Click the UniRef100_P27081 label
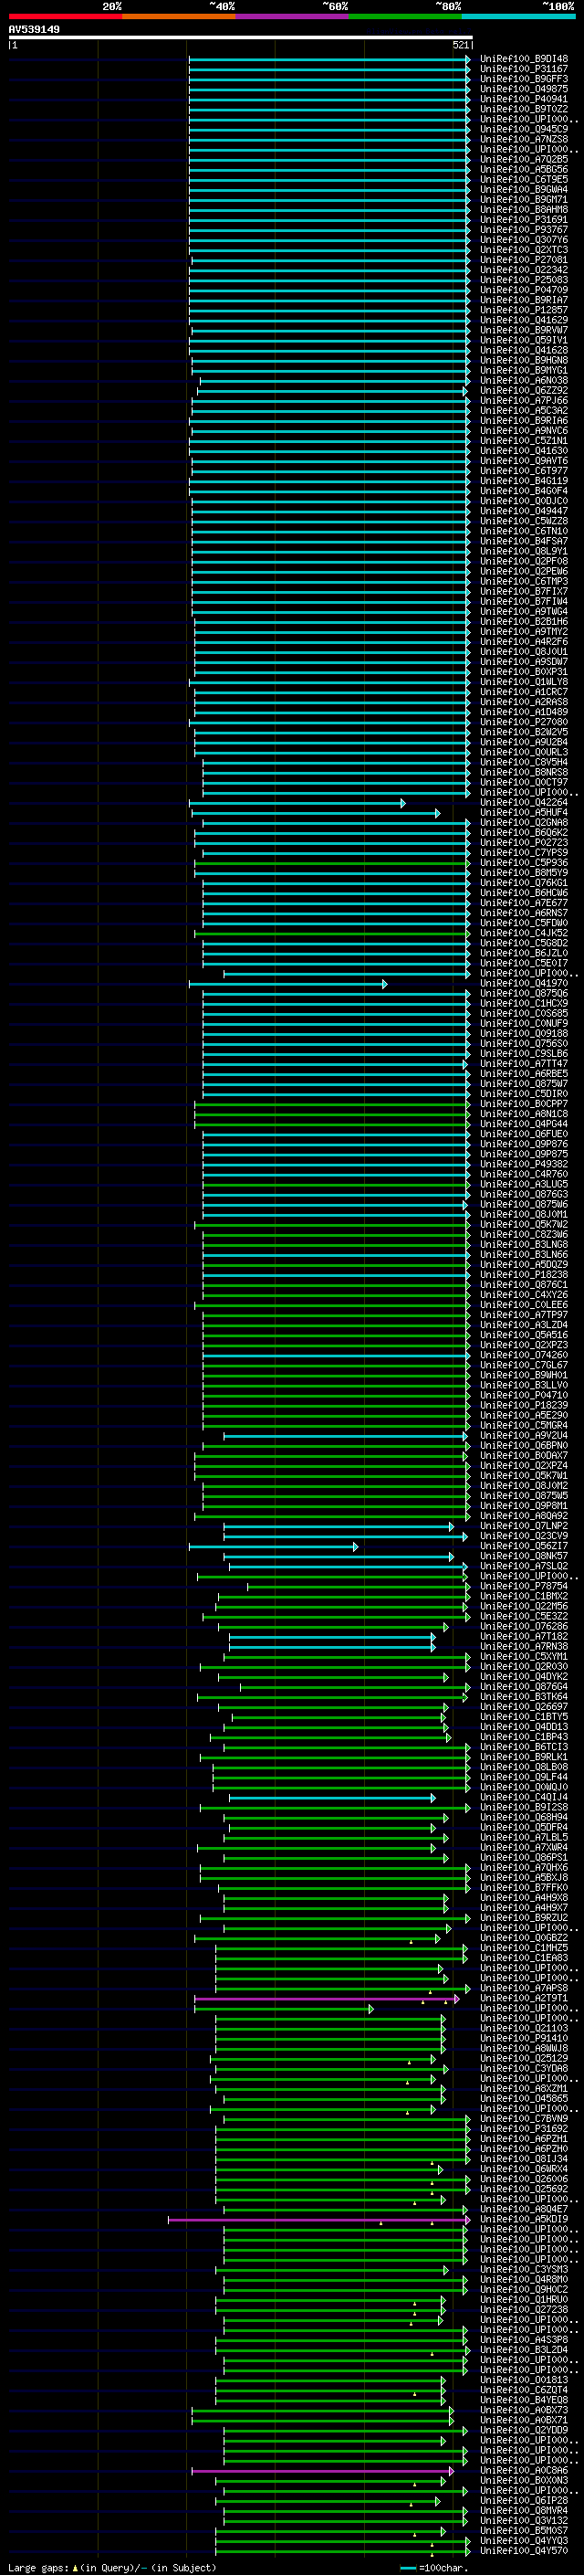Screen dimensions: 584x2575 (524, 260)
